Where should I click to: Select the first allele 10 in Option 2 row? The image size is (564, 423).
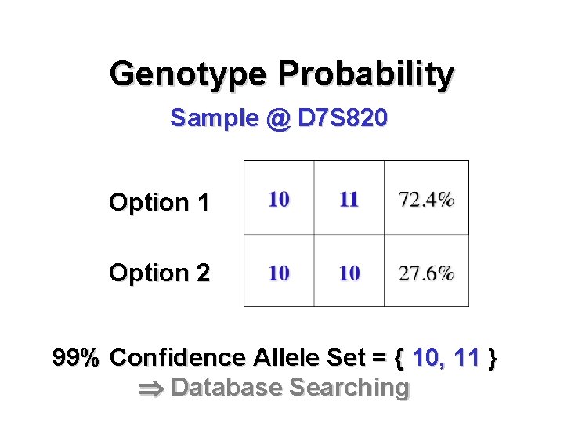click(x=279, y=273)
